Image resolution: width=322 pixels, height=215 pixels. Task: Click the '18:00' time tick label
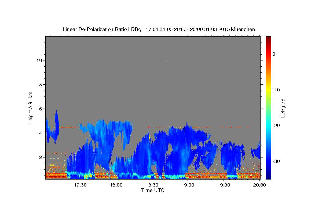click(x=116, y=185)
